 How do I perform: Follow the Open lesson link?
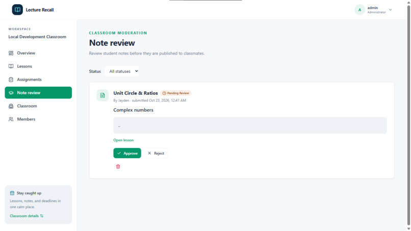[123, 140]
